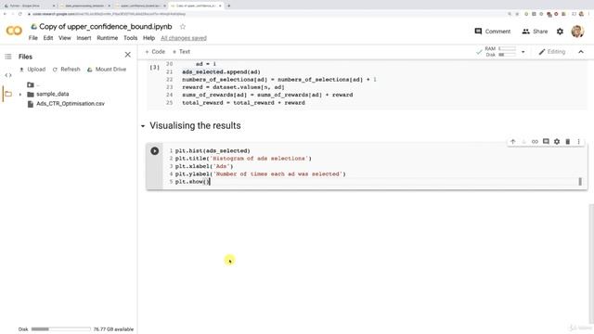Add a new Code cell
This screenshot has height=334, width=594.
tap(155, 52)
